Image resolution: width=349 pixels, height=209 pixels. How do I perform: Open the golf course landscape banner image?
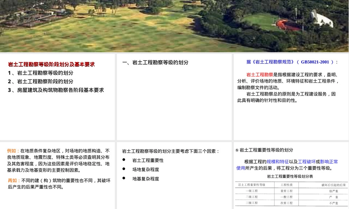pos(174,26)
